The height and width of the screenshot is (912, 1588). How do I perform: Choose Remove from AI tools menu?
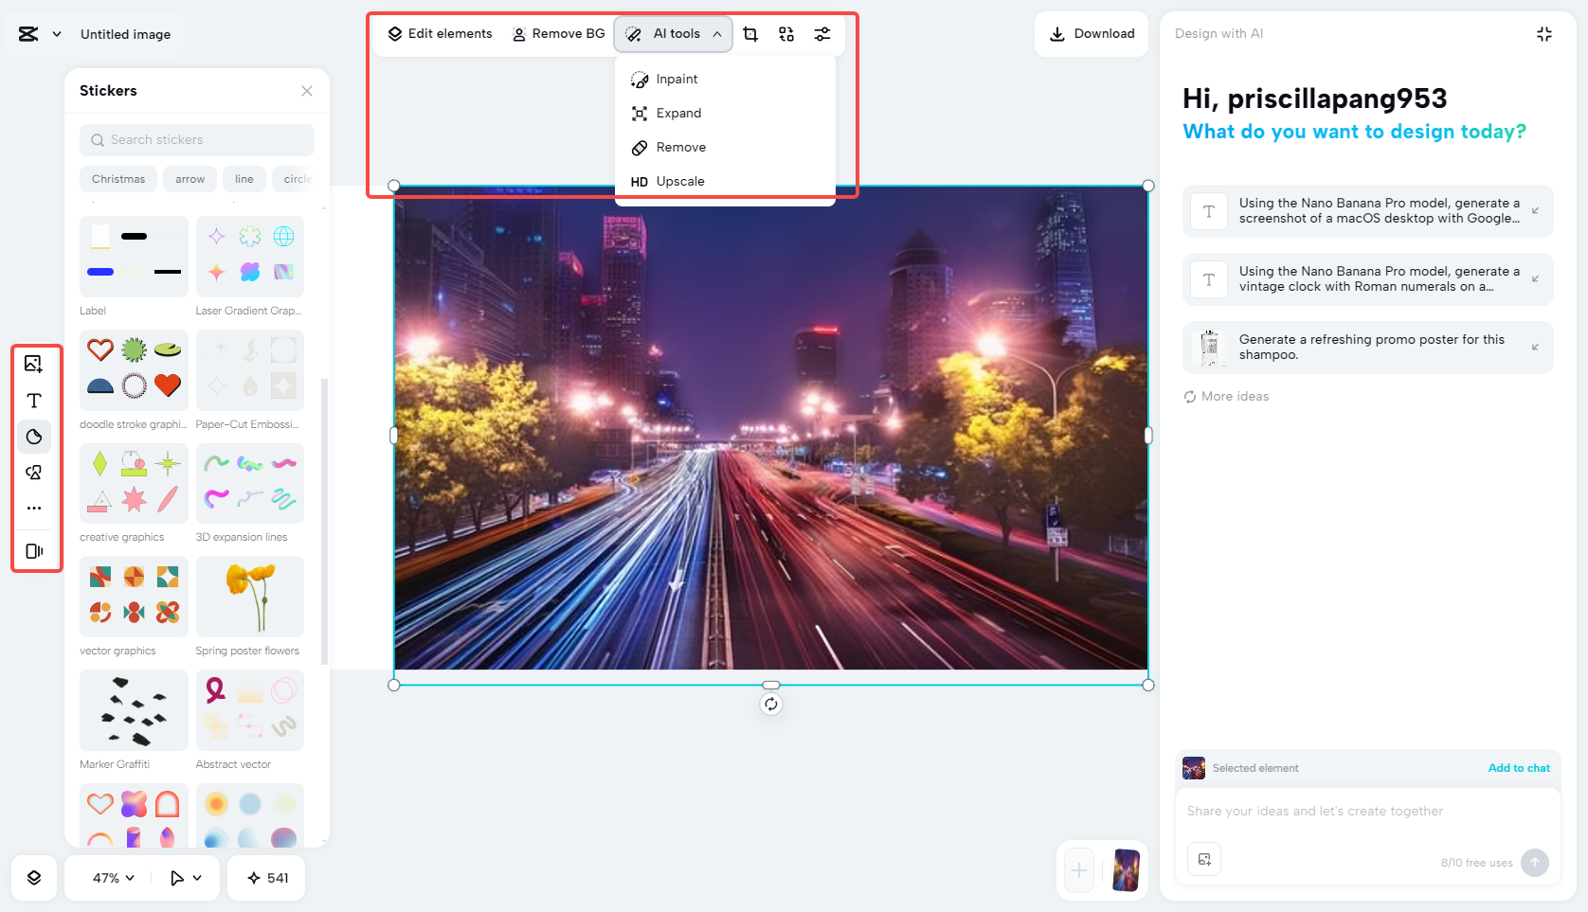pos(725,148)
